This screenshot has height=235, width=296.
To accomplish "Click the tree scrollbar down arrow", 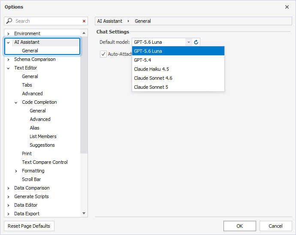I will 84,213.
